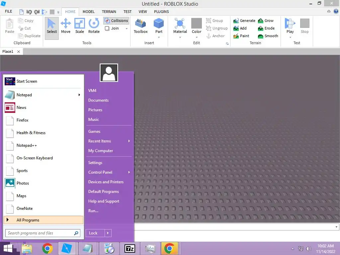Click the Duplicate button
The width and height of the screenshot is (340, 255).
pos(29,36)
